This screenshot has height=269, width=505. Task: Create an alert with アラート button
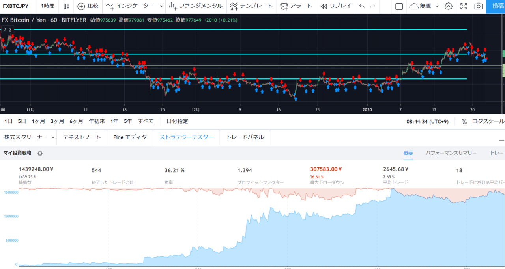[x=296, y=6]
